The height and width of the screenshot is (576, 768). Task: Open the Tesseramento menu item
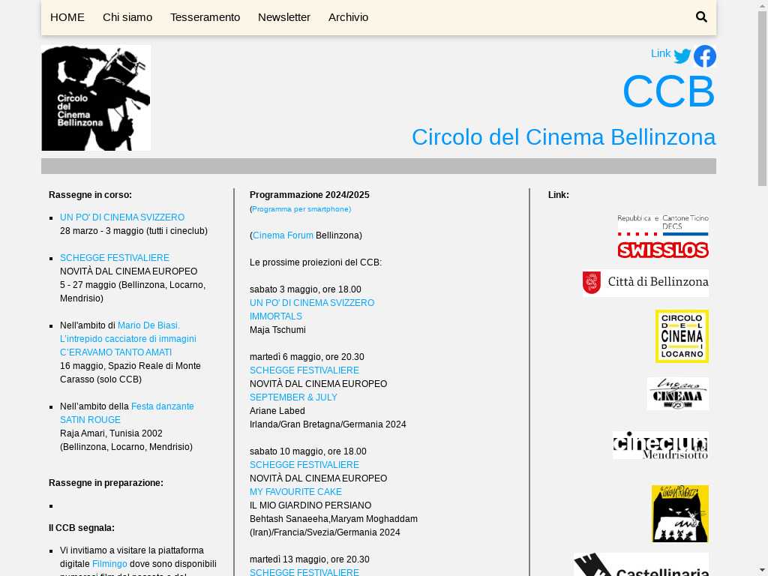[x=205, y=17]
